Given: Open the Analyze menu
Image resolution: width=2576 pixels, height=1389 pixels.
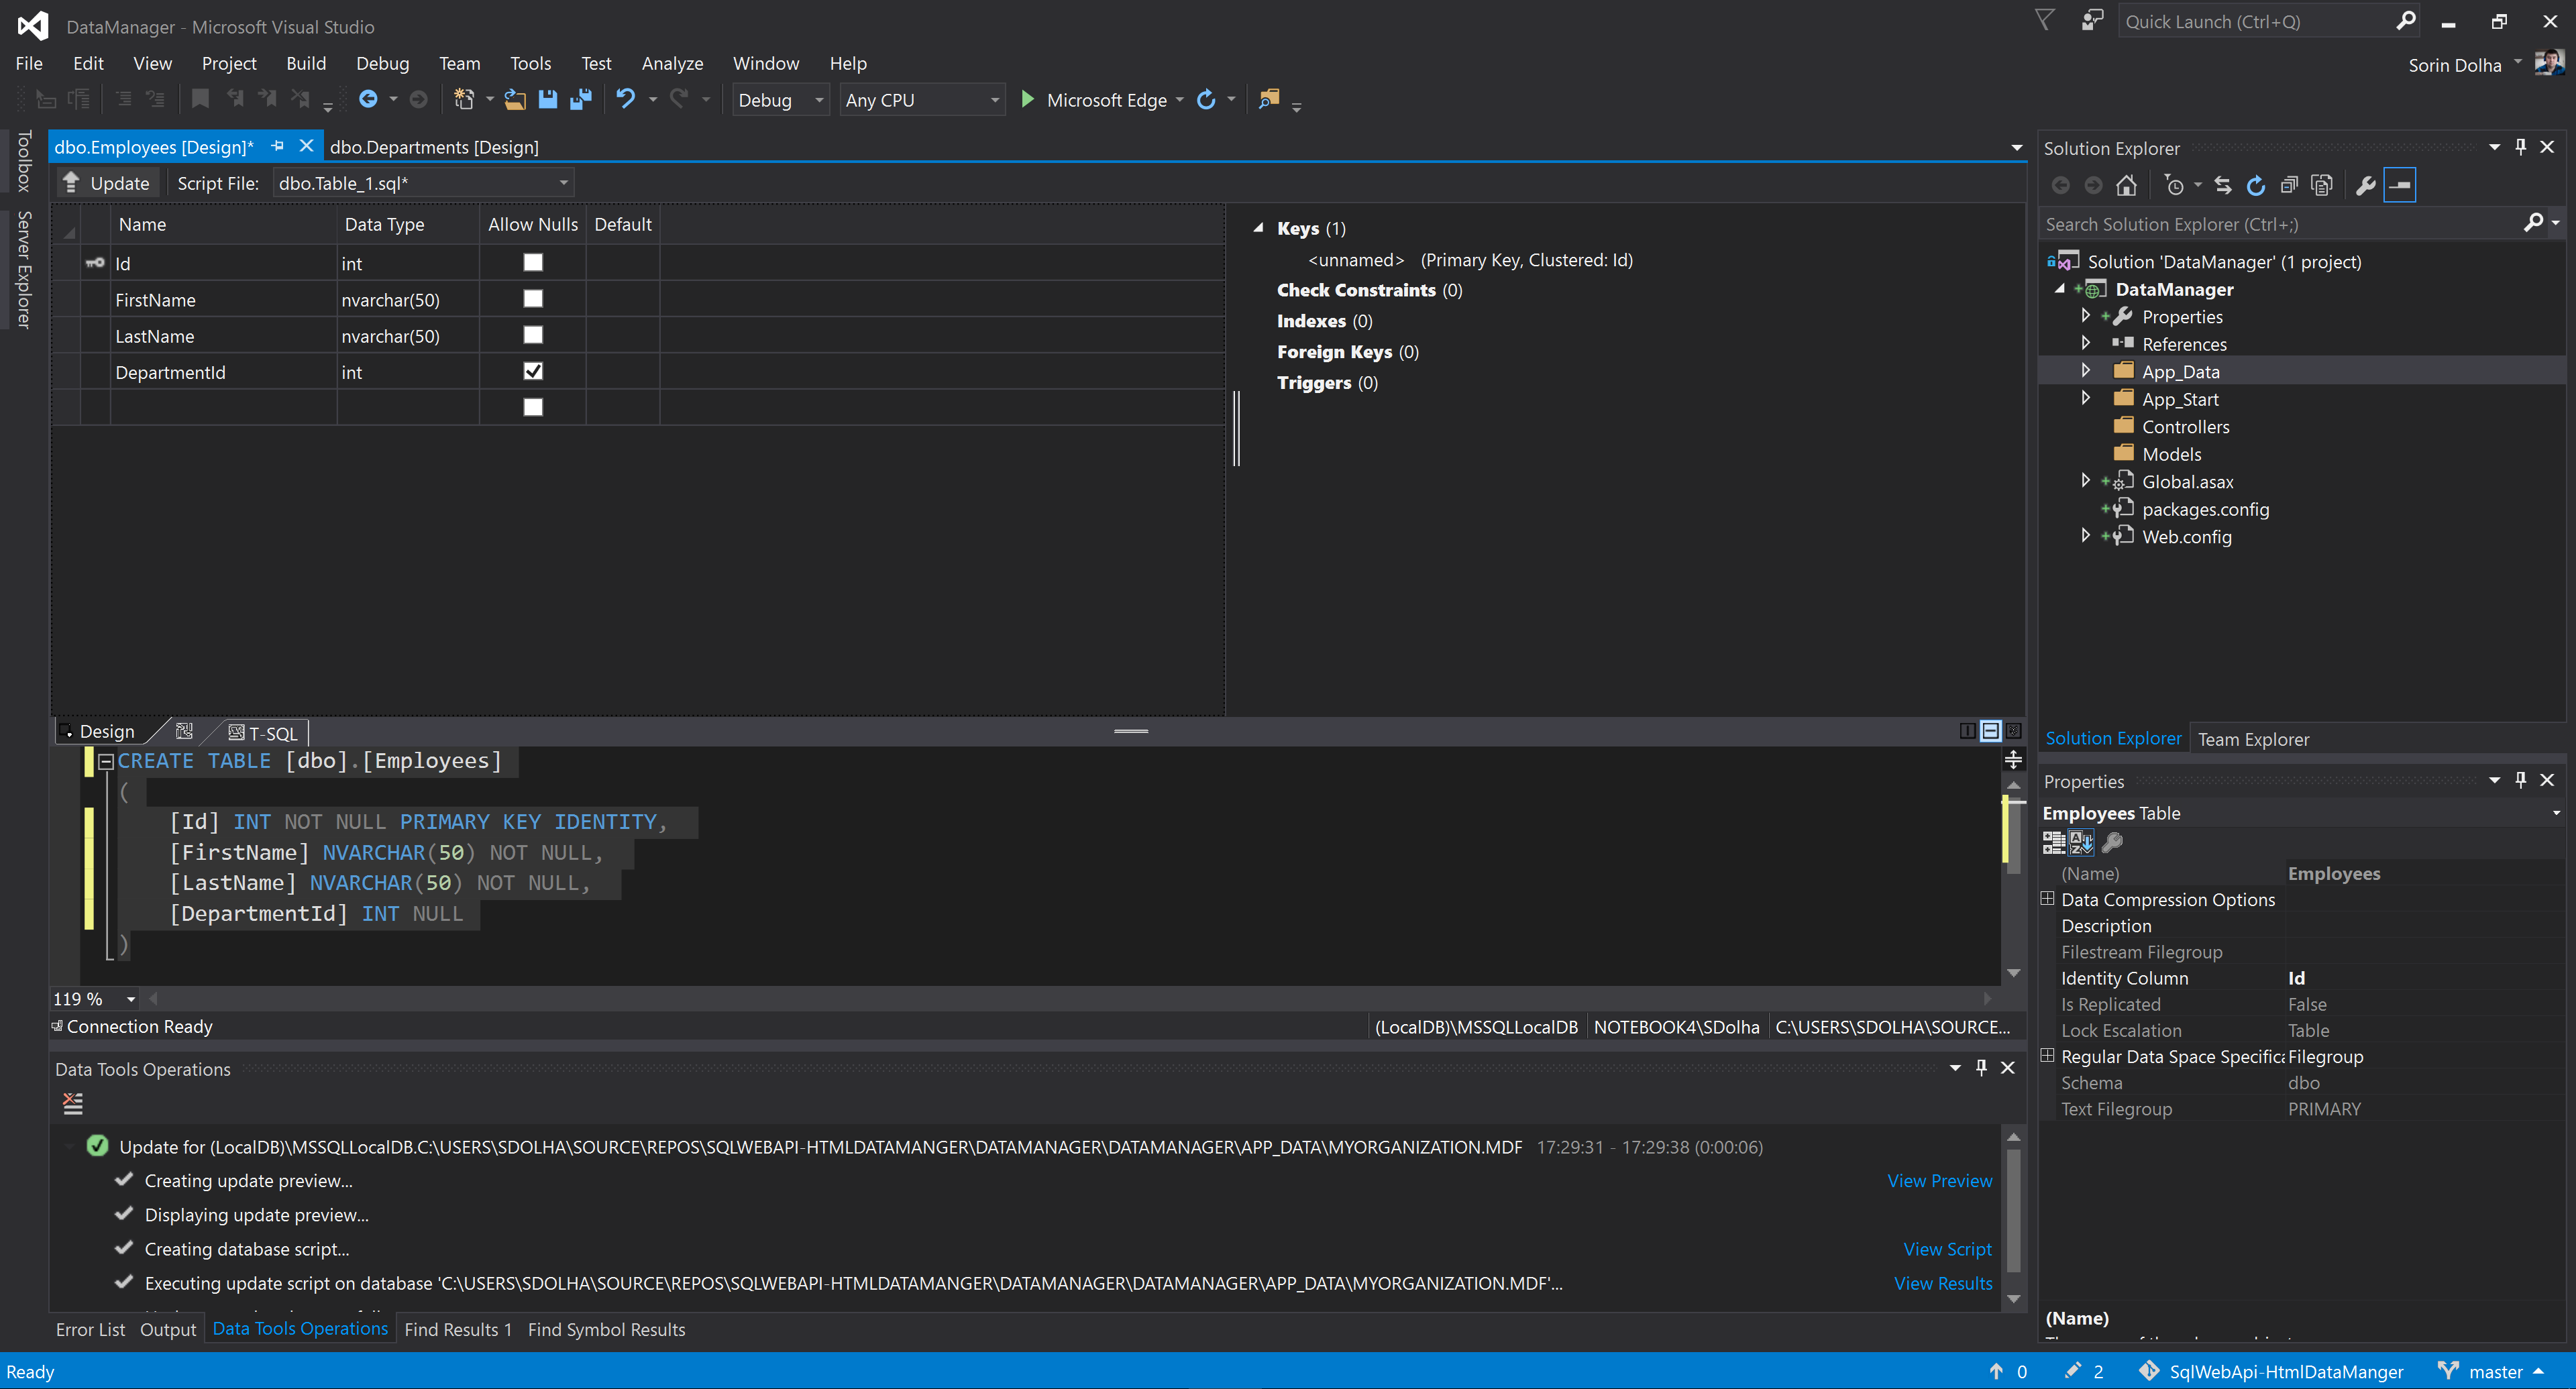Looking at the screenshot, I should [x=672, y=63].
